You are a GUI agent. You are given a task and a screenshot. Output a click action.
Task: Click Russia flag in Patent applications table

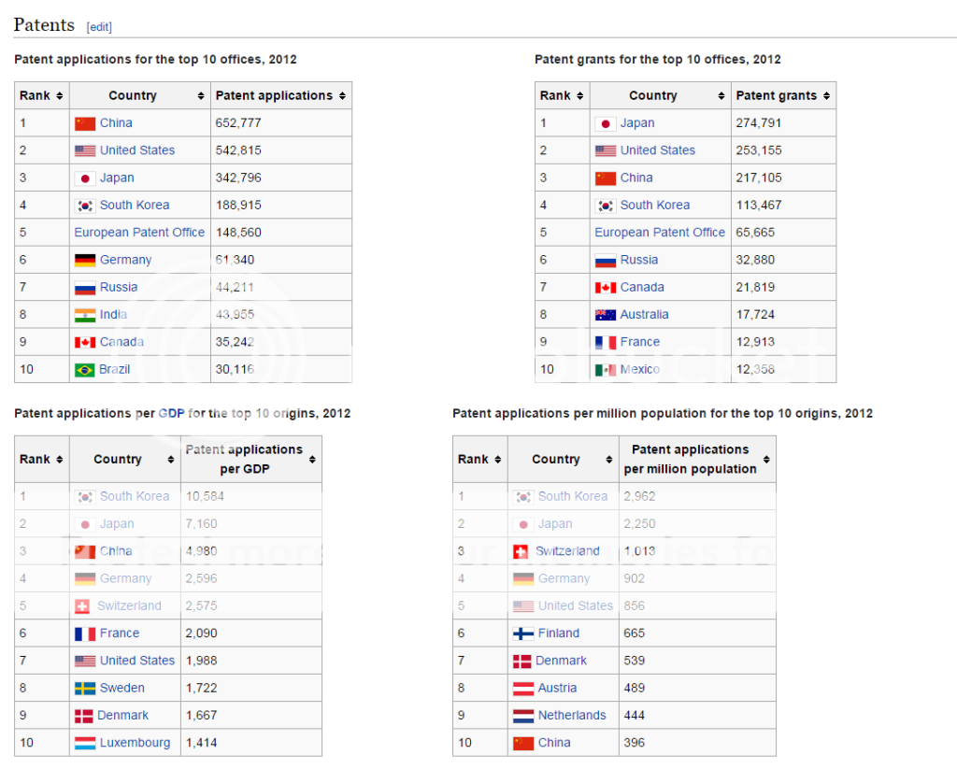[85, 288]
